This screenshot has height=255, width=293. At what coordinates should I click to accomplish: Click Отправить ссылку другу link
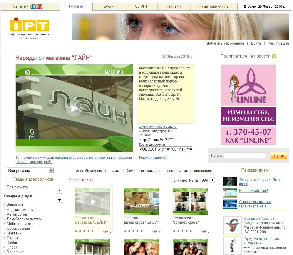click(x=158, y=127)
